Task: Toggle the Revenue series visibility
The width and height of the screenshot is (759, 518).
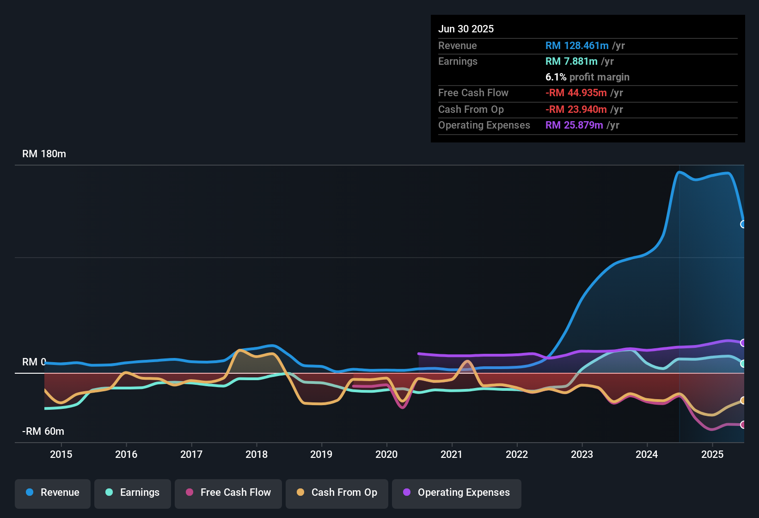Action: click(x=52, y=493)
